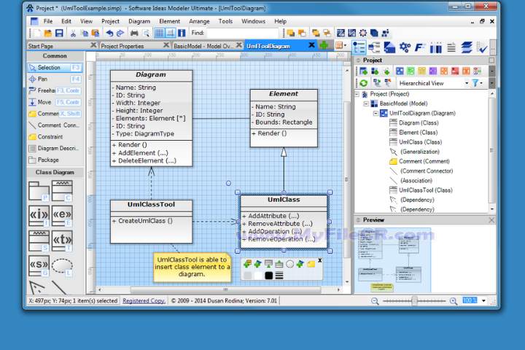Open orange diagram-type dropdown beside tabs
Image resolution: width=525 pixels, height=350 pixels.
[x=341, y=45]
